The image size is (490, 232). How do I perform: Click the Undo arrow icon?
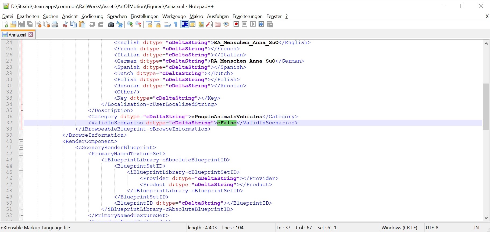click(x=92, y=24)
